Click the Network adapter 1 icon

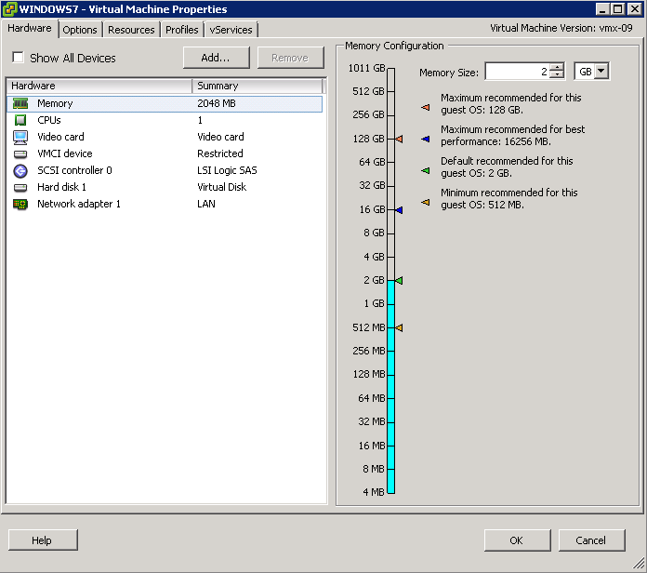click(x=20, y=204)
